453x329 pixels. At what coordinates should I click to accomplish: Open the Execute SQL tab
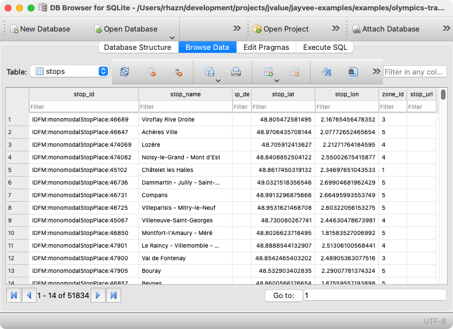coord(325,48)
